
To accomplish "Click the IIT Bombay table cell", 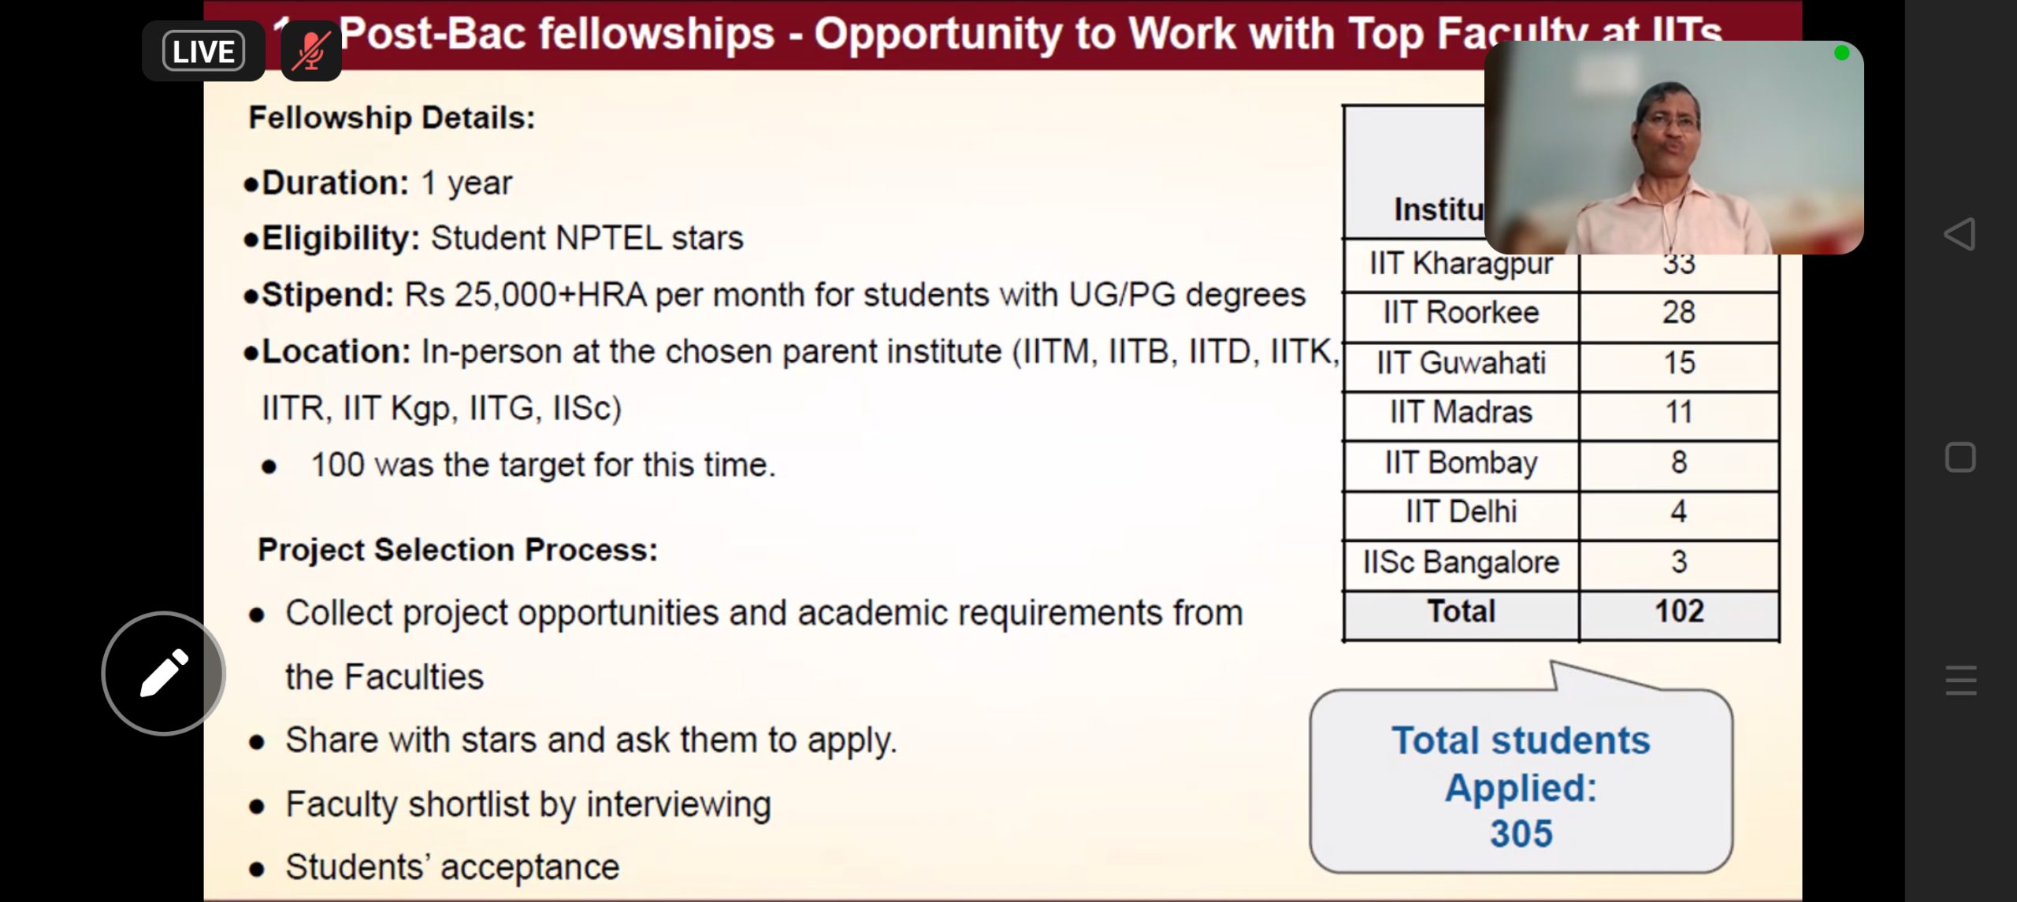I will pos(1461,463).
